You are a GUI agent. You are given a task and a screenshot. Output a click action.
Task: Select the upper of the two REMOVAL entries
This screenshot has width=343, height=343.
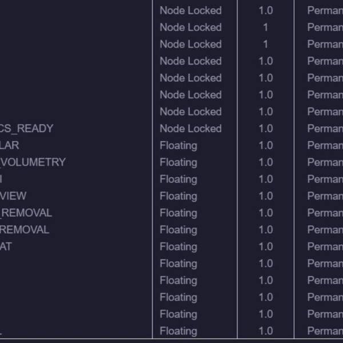(26, 213)
